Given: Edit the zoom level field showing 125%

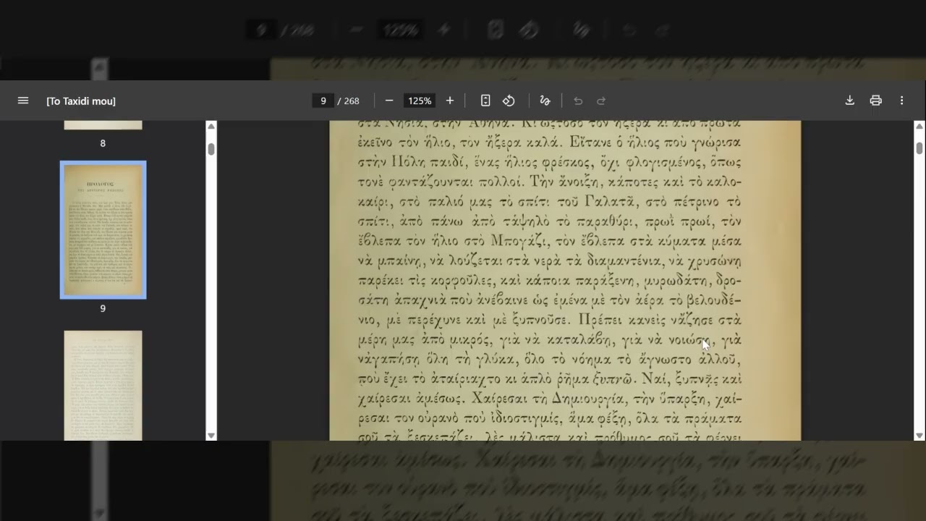Looking at the screenshot, I should (420, 101).
